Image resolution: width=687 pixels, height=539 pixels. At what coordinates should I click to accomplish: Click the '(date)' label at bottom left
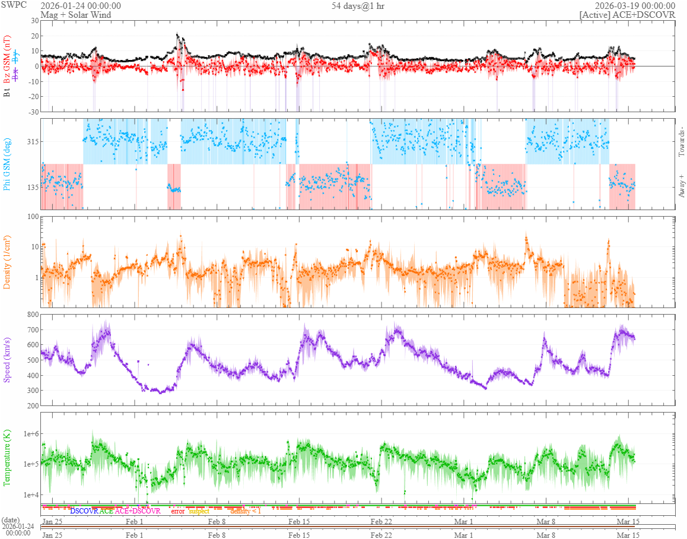tap(11, 520)
